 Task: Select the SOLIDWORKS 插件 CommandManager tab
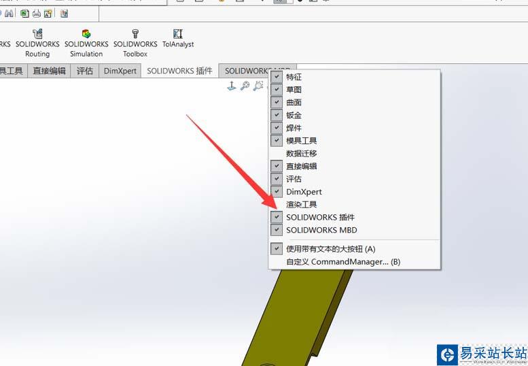179,71
